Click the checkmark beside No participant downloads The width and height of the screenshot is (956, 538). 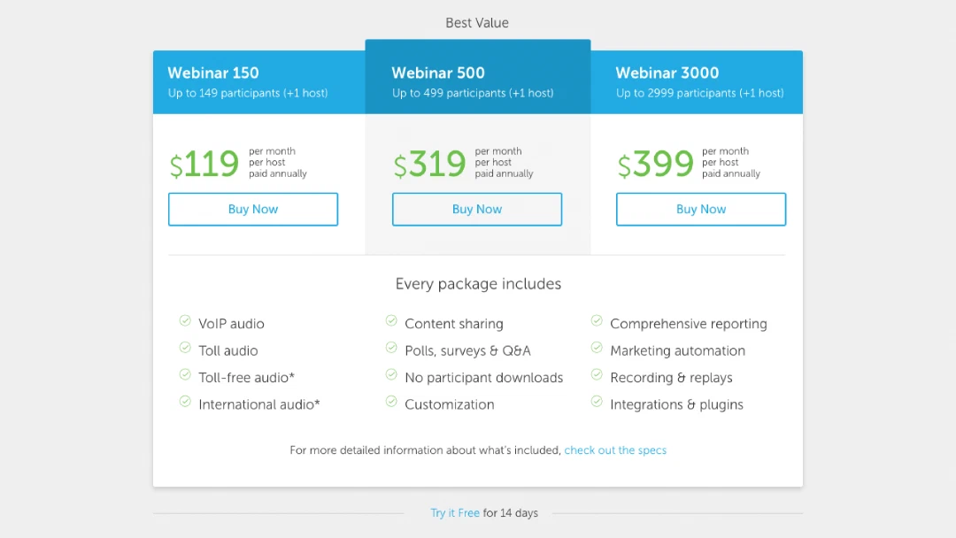(391, 374)
